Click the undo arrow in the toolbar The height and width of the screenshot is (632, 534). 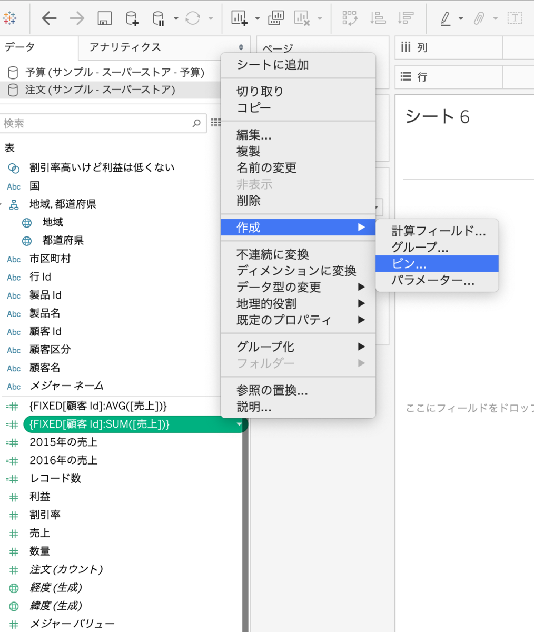tap(49, 17)
